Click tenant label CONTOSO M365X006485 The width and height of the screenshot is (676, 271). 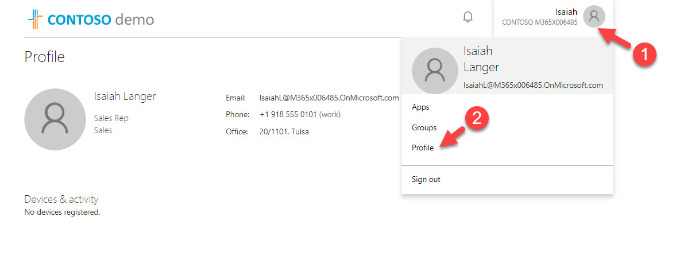point(539,22)
